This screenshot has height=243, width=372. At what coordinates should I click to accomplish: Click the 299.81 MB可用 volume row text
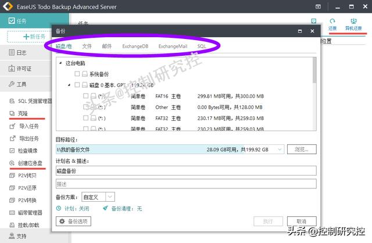point(230,96)
